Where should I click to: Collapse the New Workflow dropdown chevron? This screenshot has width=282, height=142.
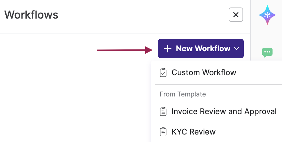(236, 49)
